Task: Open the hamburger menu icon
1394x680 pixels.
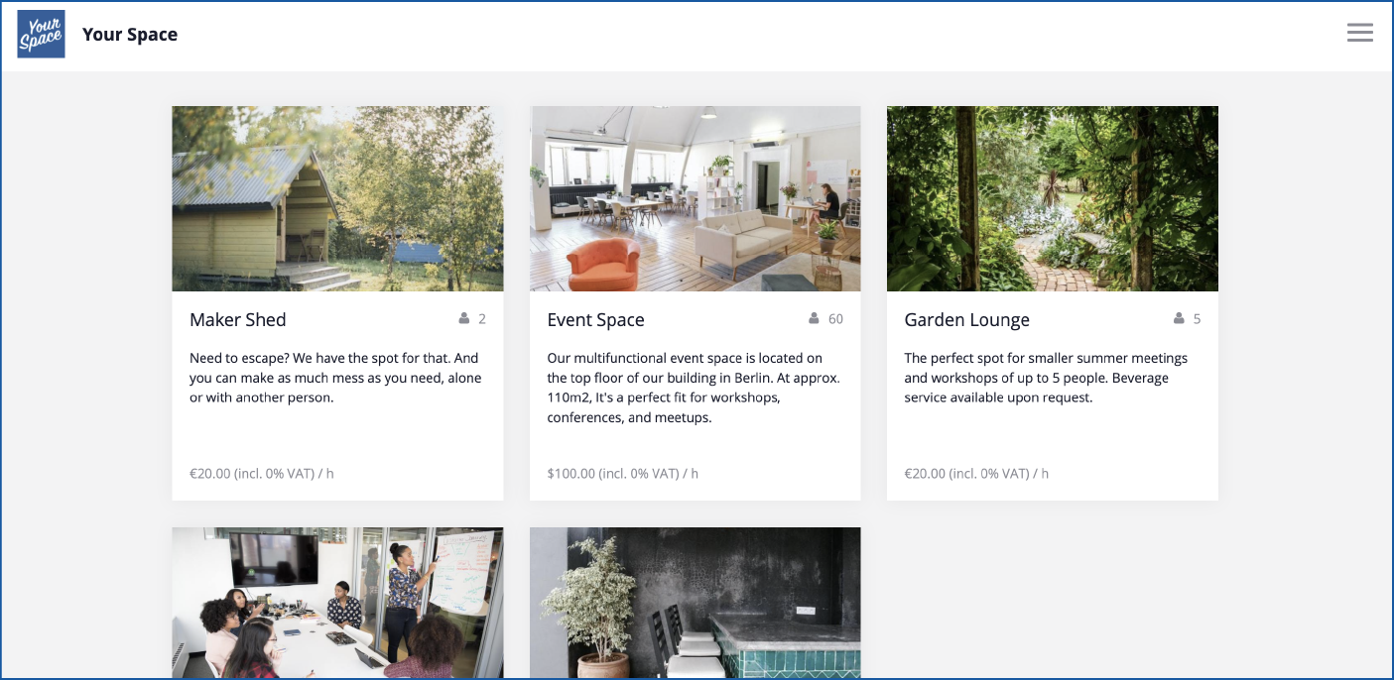Action: (1360, 33)
